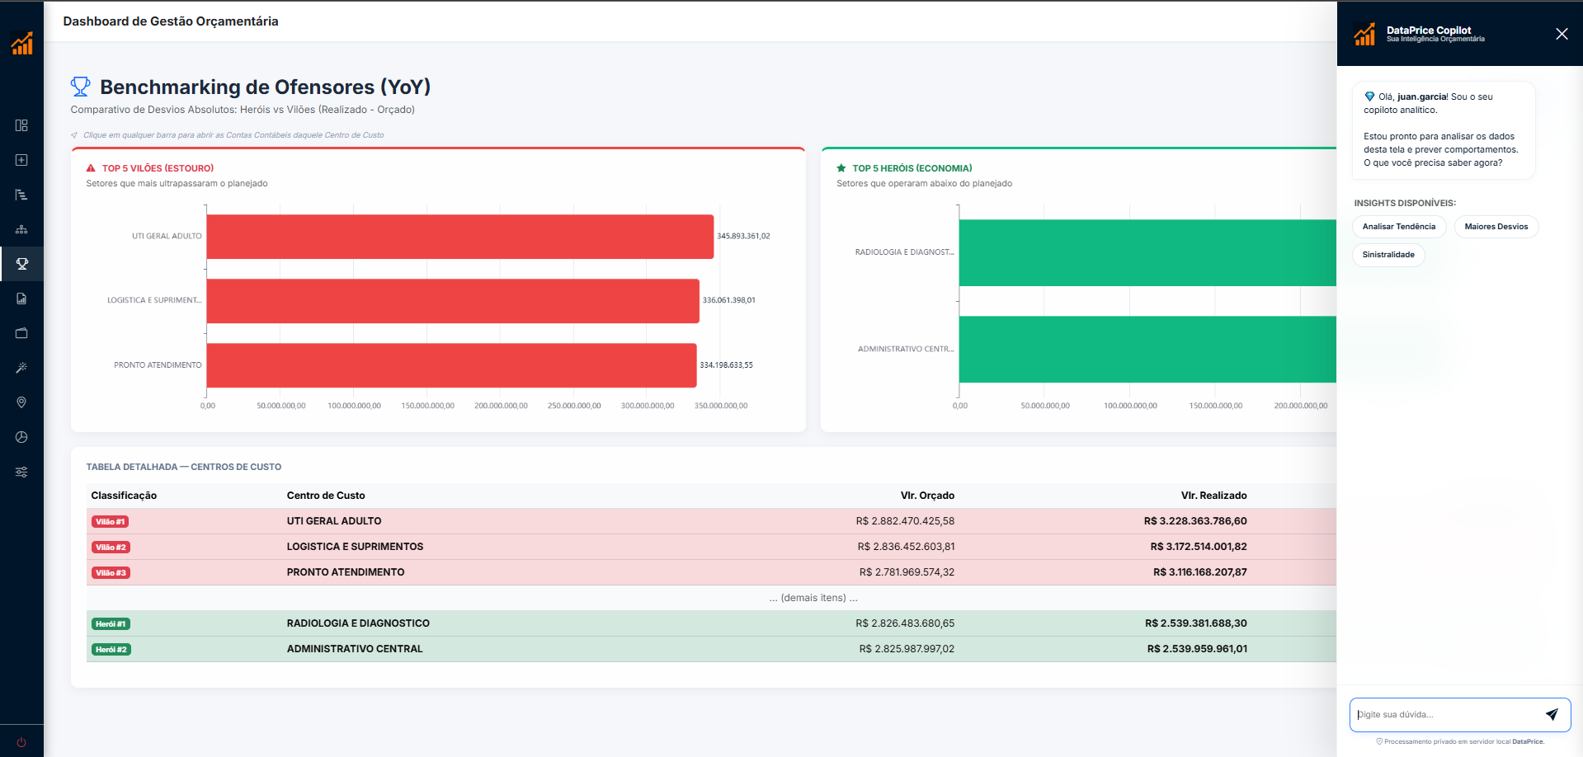Screen dimensions: 1583x757
Task: Select the trophy benchmarking sidebar icon
Action: pyautogui.click(x=22, y=264)
